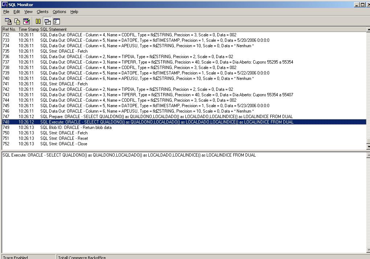Viewport: 370px width, 259px height.
Task: Open the View menu
Action: point(28,12)
